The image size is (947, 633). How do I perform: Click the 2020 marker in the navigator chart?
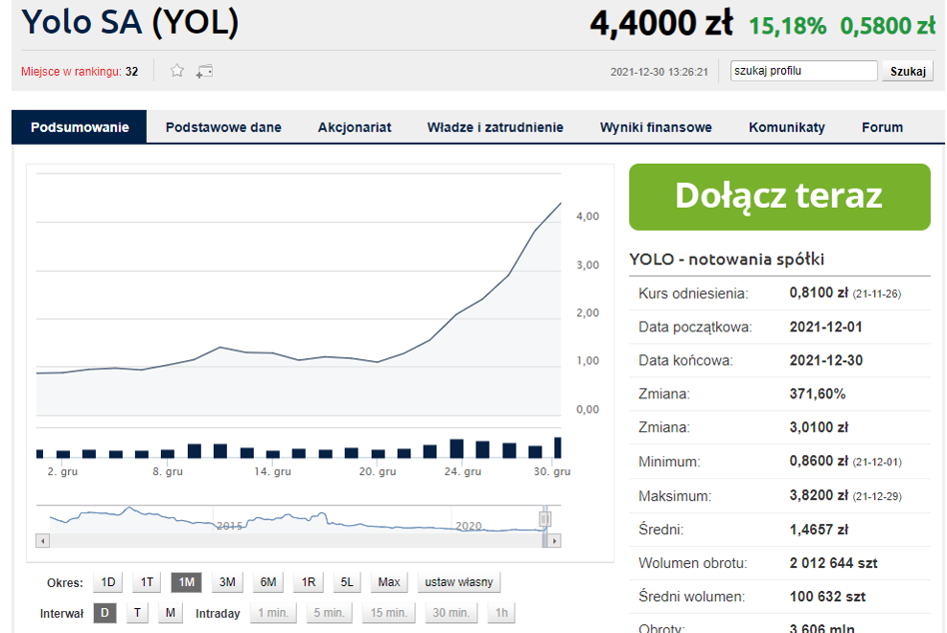pos(469,526)
